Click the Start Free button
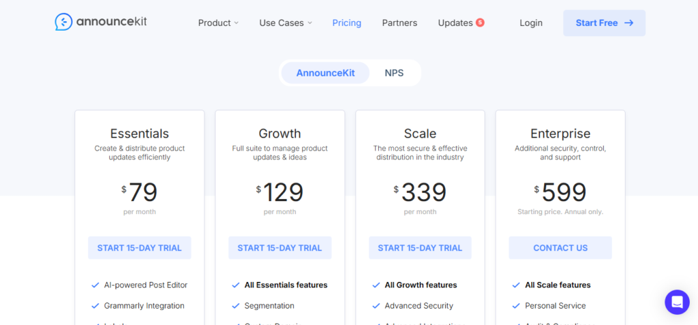Screen dimensions: 698x325 [x=604, y=22]
